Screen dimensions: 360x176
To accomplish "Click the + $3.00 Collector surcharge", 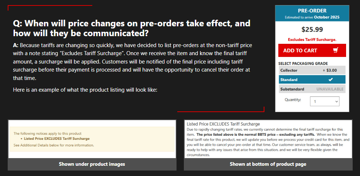I will 330,70.
